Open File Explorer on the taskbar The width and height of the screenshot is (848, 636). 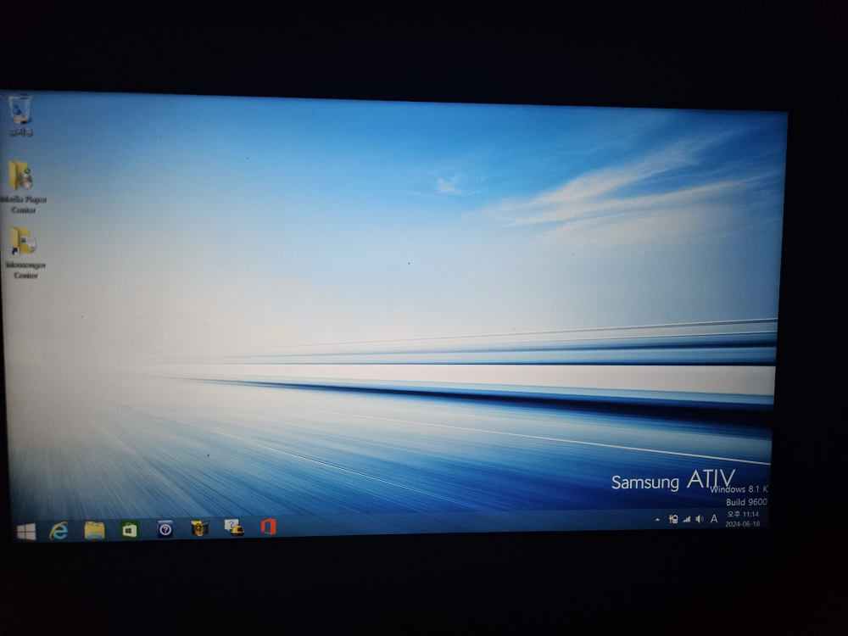pos(95,530)
